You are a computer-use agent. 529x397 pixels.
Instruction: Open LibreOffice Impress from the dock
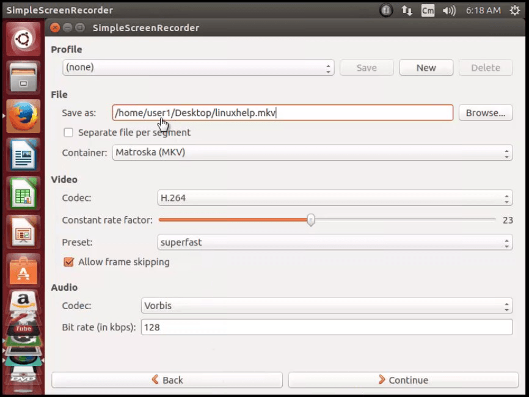[x=23, y=231]
